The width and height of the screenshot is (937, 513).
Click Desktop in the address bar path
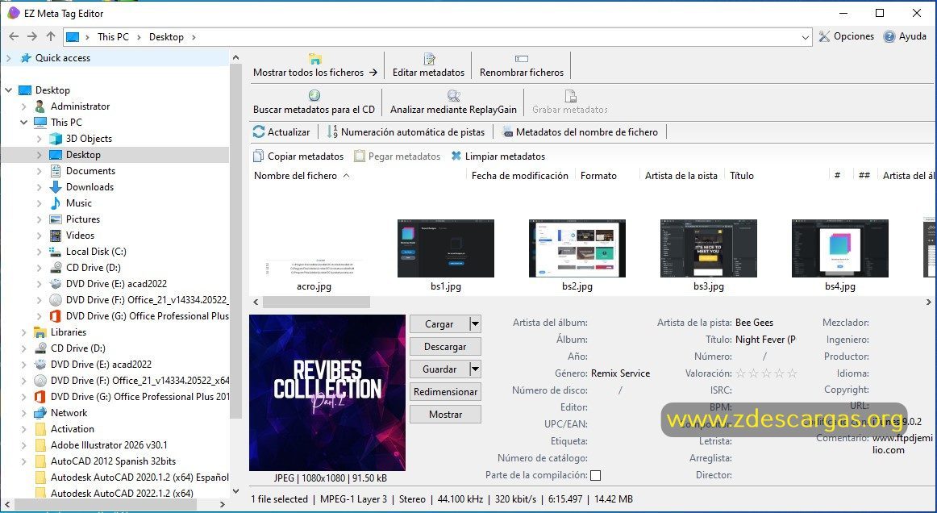(166, 37)
